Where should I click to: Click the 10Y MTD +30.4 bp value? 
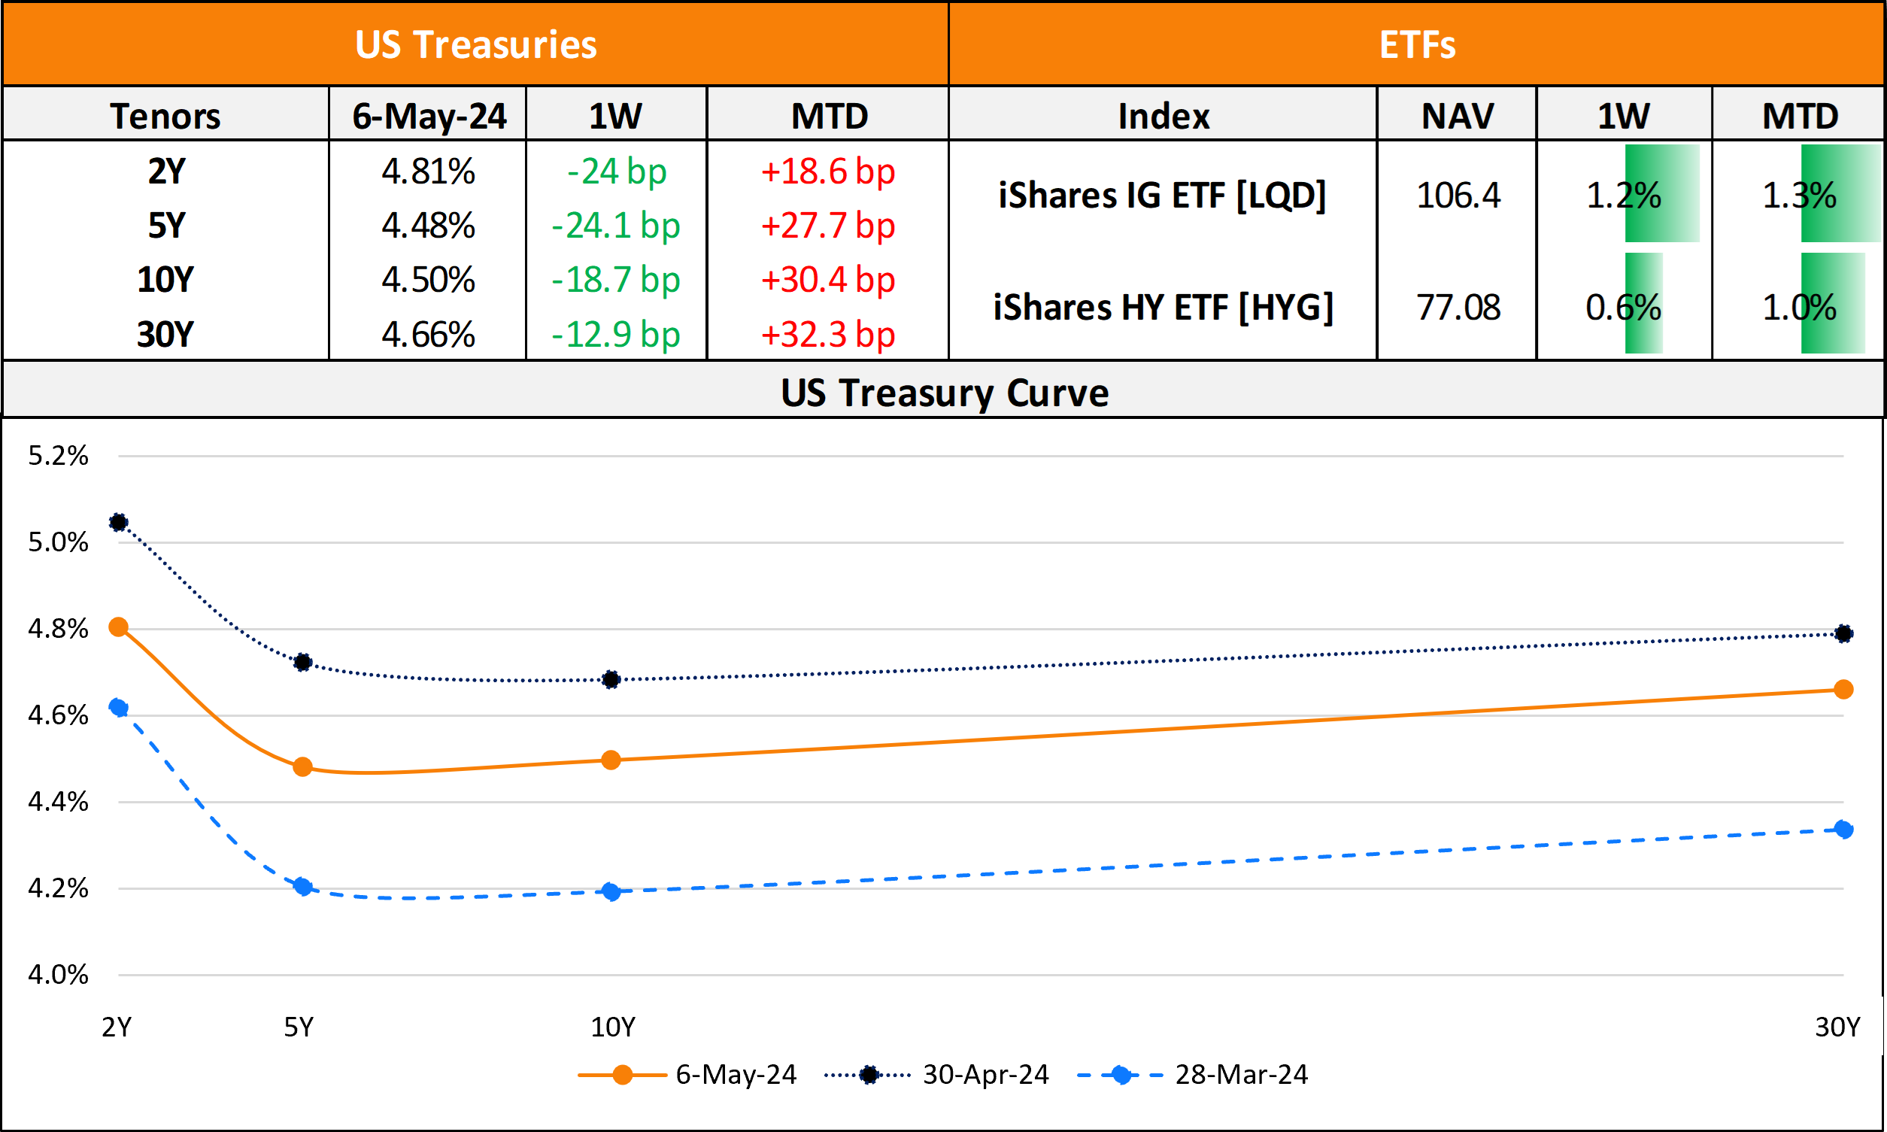coord(827,280)
